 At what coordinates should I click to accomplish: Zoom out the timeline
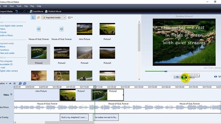[x=25, y=83]
